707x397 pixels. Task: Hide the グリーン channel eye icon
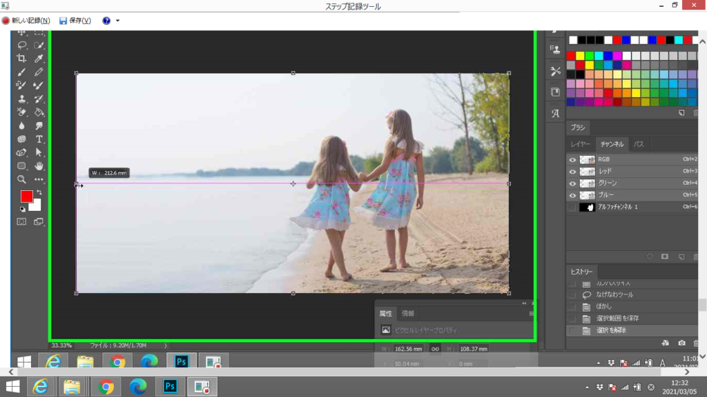pos(572,183)
